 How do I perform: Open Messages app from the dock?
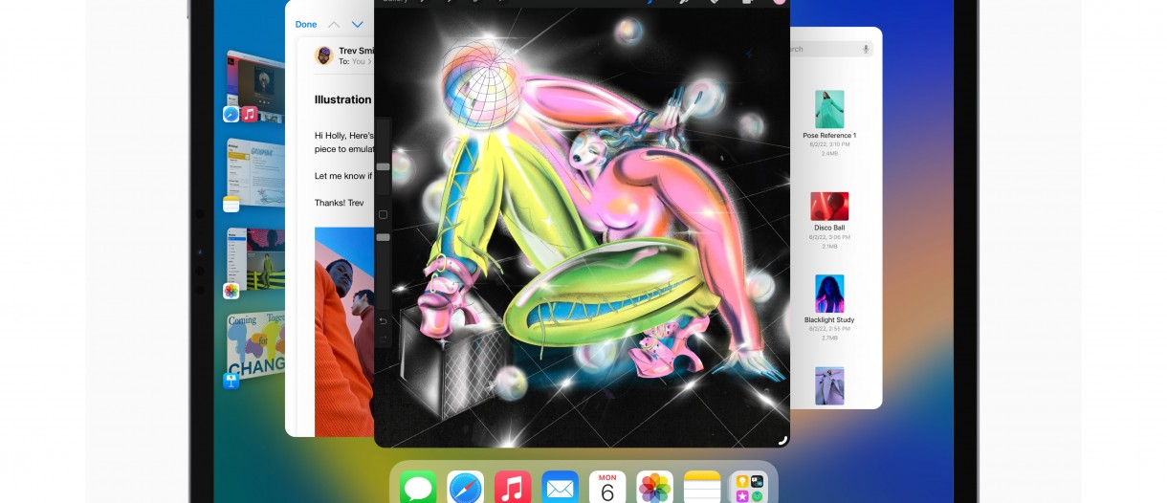418,488
